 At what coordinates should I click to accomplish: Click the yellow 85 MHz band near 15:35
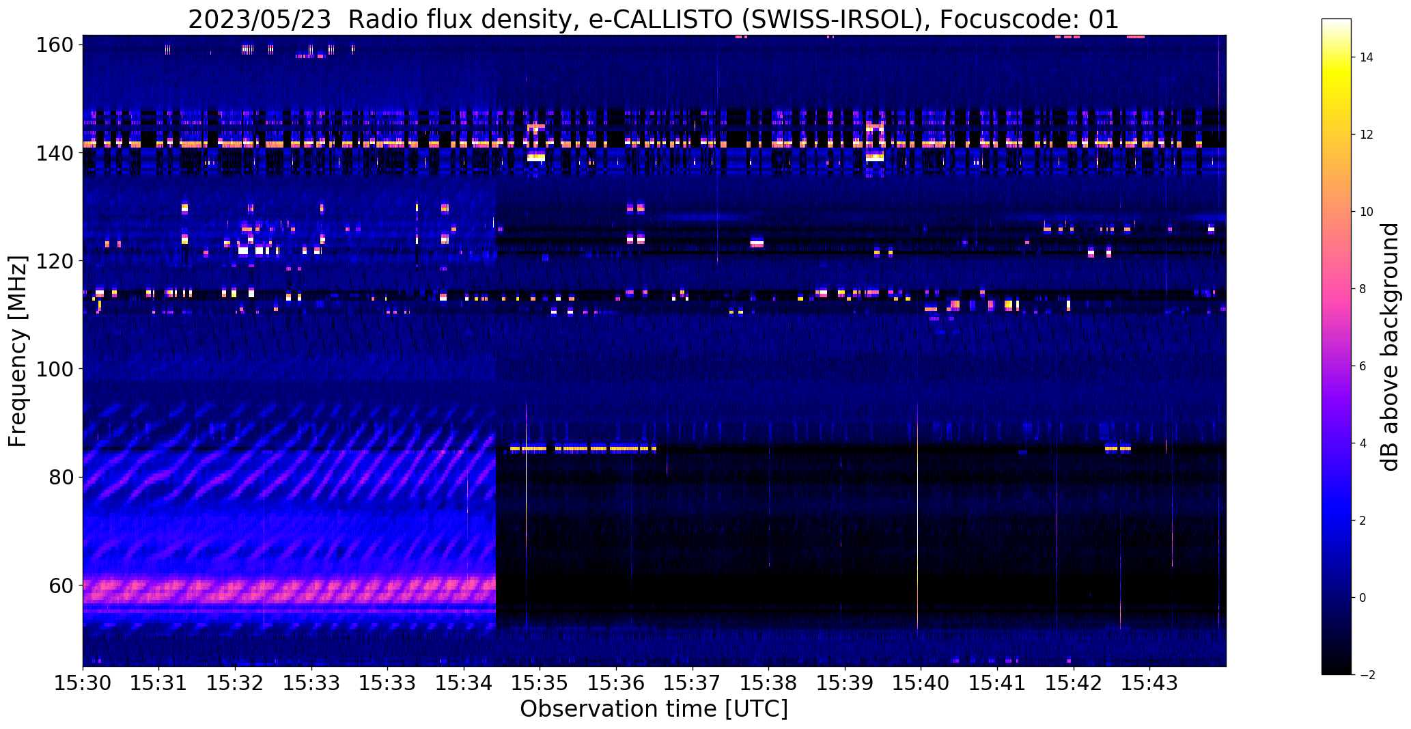tap(583, 449)
